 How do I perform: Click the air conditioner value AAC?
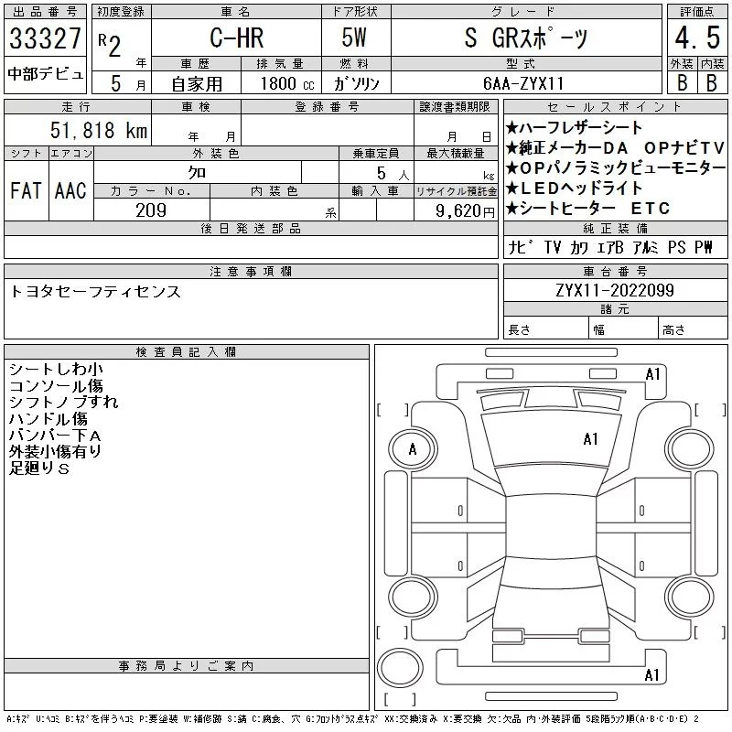point(71,190)
